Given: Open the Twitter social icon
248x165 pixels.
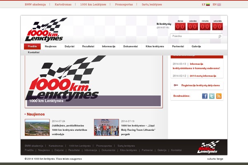Looking at the screenshot, I should pyautogui.click(x=212, y=96).
